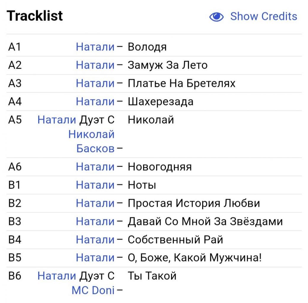Click the eye icon beside Show Credits

click(217, 17)
